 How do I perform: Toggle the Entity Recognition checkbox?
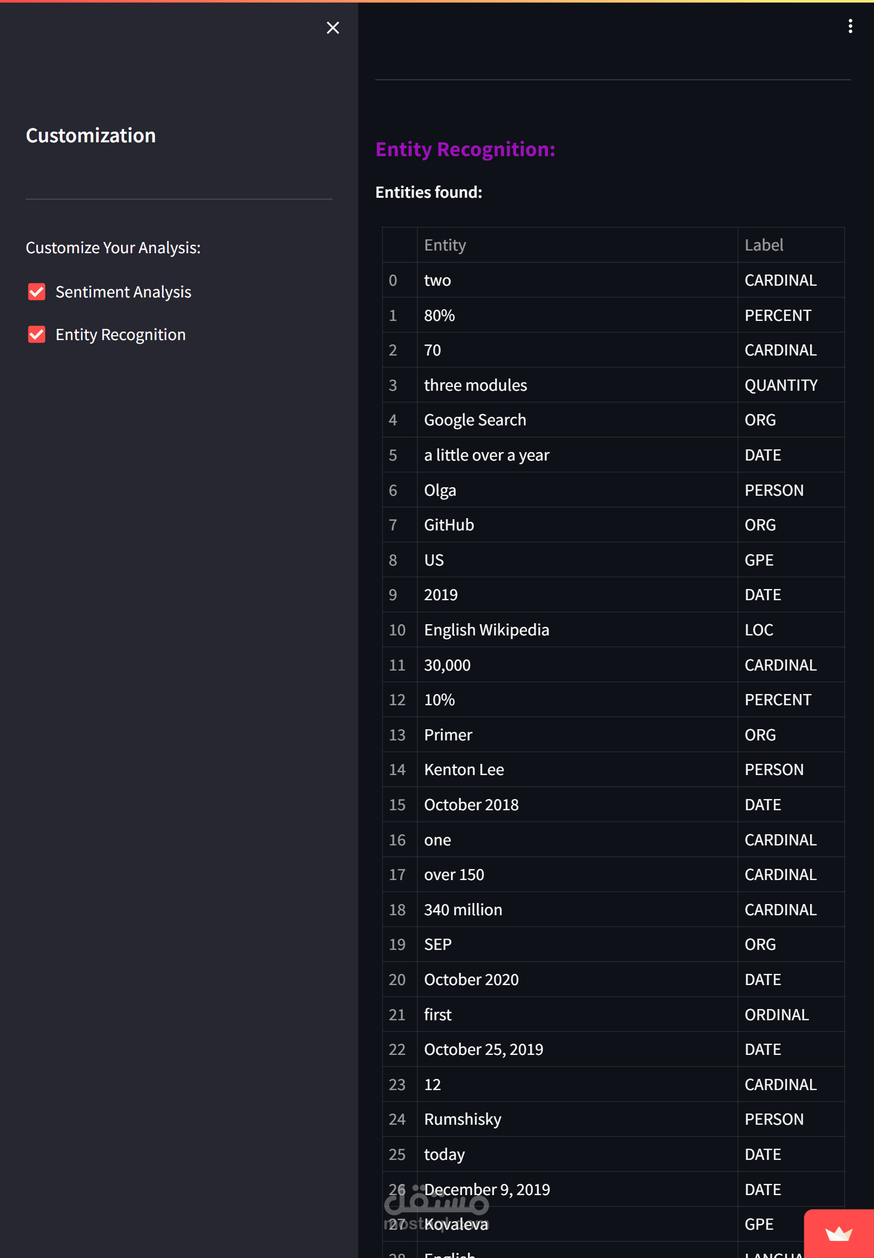click(37, 335)
